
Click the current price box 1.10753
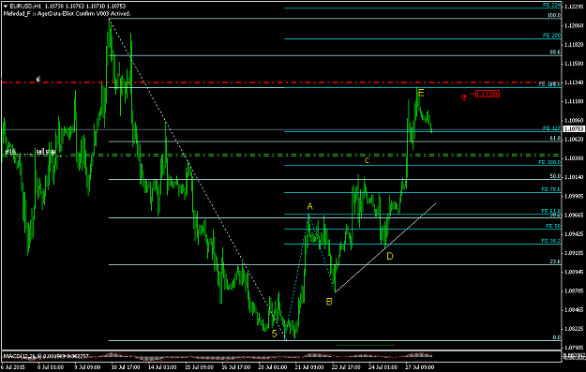pos(574,129)
